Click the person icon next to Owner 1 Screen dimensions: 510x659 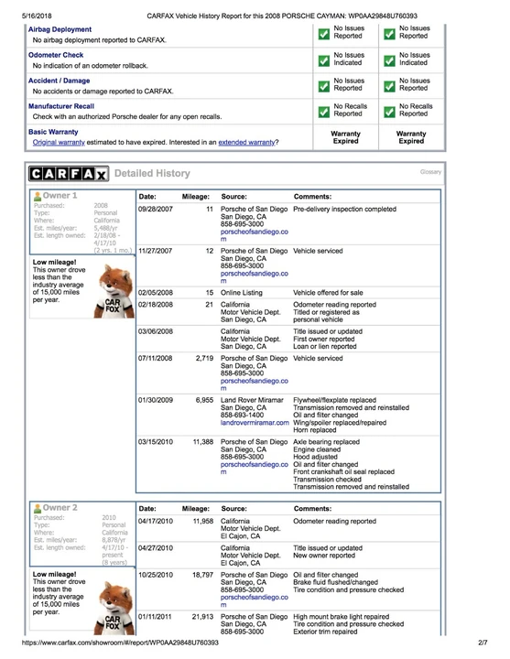click(x=38, y=196)
